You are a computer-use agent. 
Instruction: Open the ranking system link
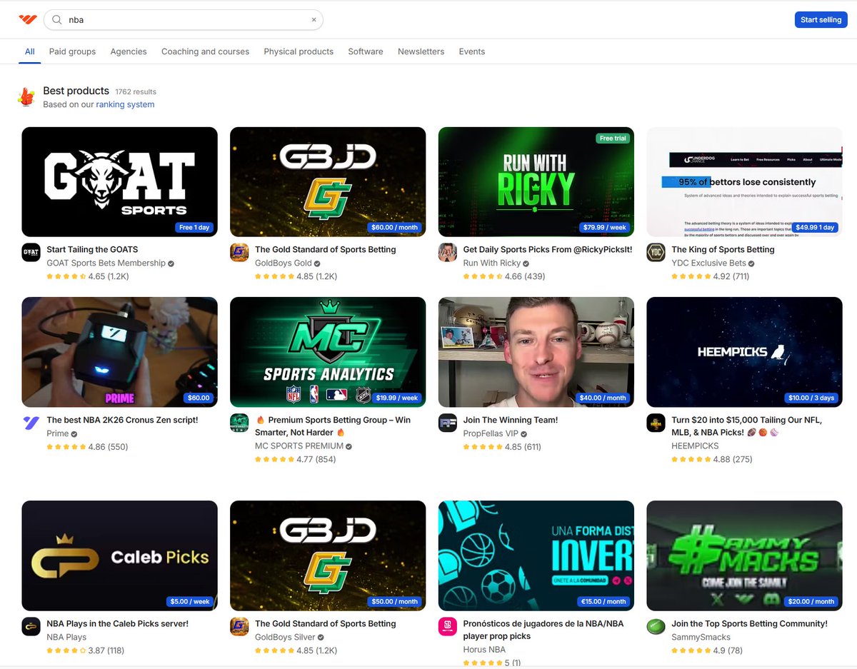click(x=125, y=104)
